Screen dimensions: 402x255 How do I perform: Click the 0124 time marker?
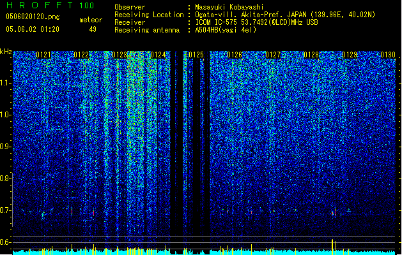pos(158,55)
